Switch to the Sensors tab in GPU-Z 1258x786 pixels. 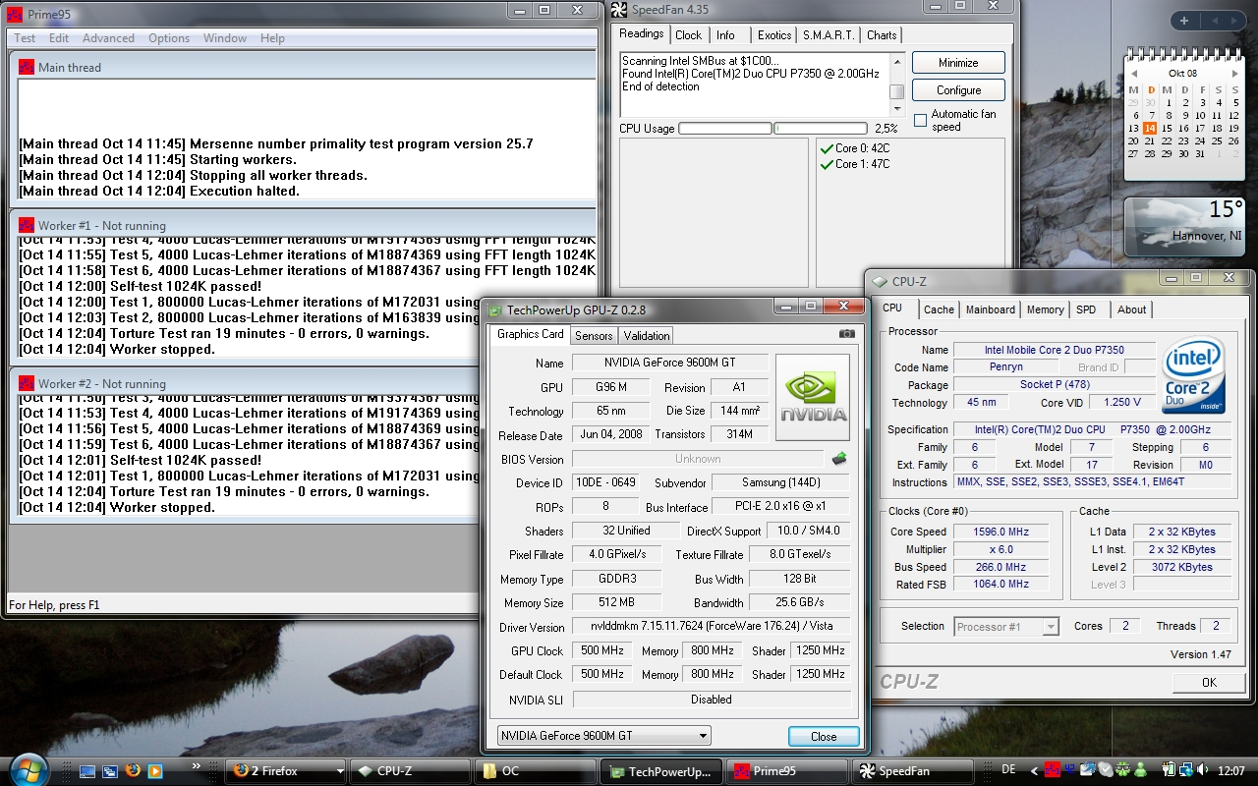click(x=594, y=335)
